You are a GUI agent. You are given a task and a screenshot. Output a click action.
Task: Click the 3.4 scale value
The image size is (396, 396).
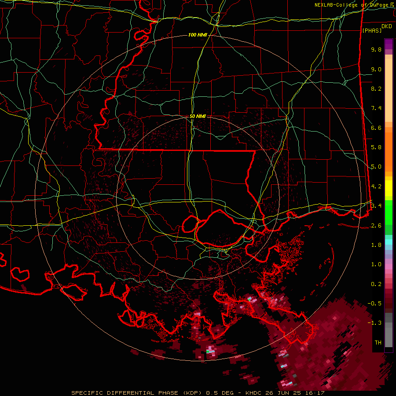(x=376, y=206)
